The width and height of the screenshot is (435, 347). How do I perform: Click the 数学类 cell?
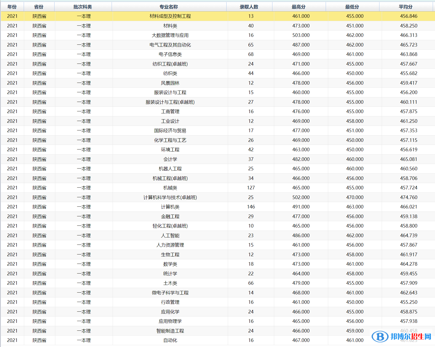(x=170, y=264)
